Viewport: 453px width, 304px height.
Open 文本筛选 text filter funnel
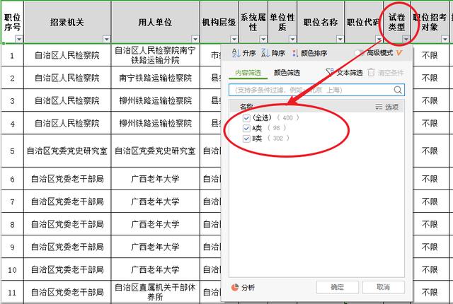coord(330,72)
